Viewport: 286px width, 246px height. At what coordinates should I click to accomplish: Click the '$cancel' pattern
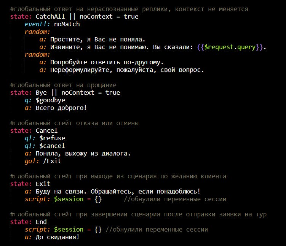tap(52, 146)
